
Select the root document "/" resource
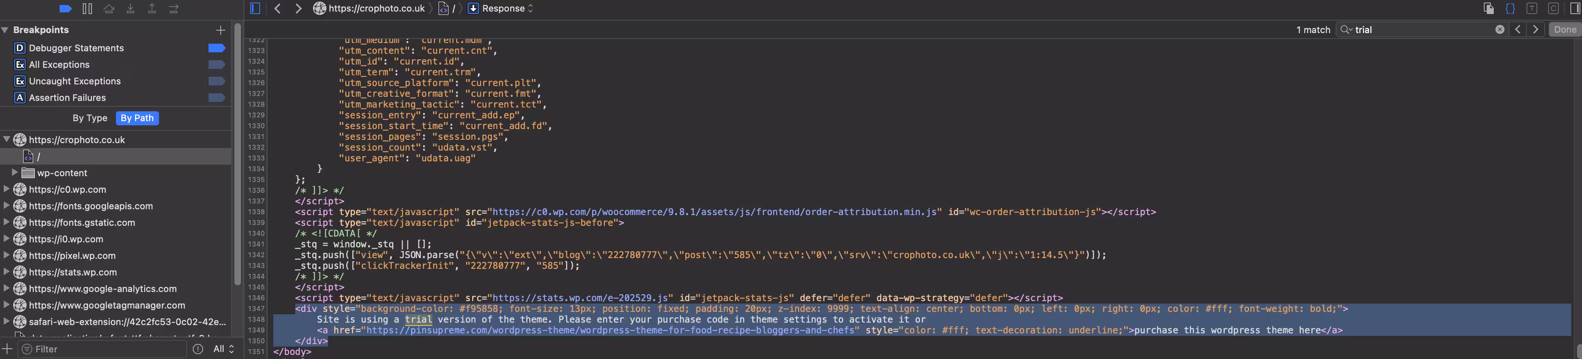116,156
